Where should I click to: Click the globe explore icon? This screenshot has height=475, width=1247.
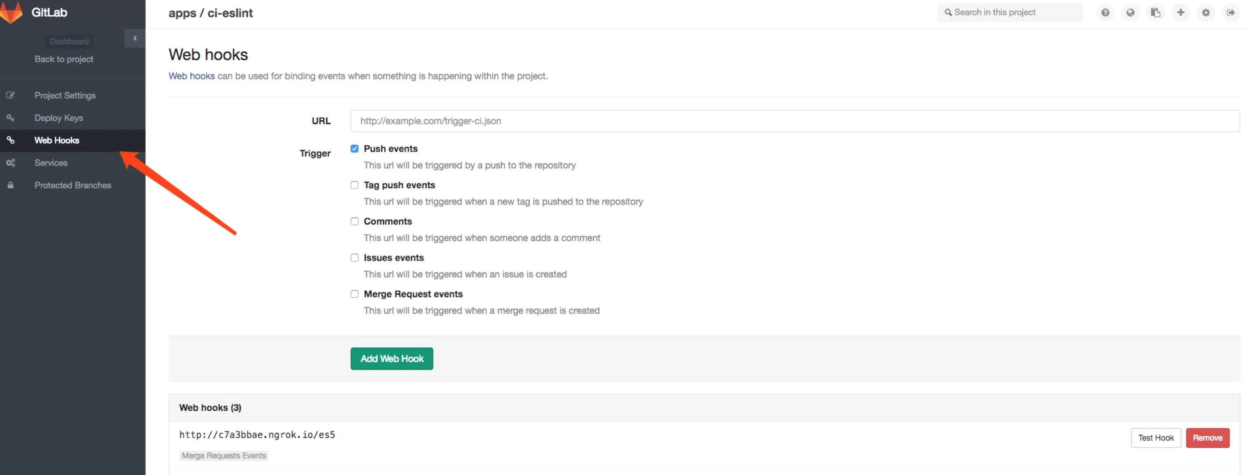tap(1130, 13)
